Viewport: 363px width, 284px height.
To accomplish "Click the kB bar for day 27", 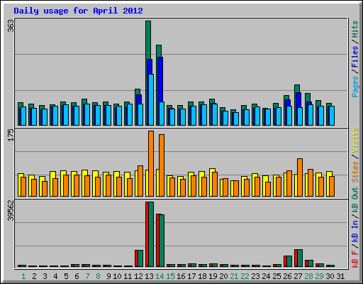I will tap(298, 258).
